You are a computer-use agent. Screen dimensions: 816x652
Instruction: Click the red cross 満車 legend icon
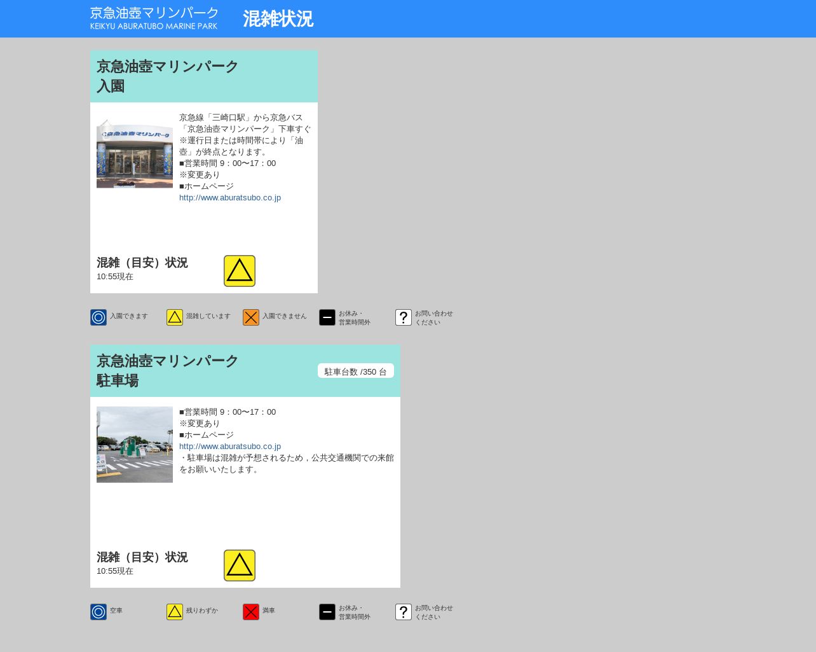(251, 612)
